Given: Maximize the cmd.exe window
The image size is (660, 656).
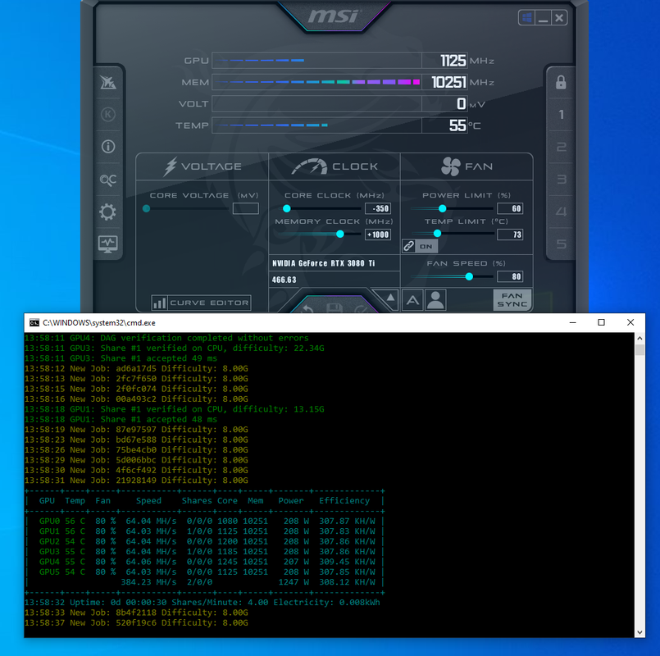Looking at the screenshot, I should click(601, 322).
